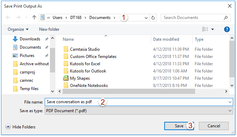Viewport: 237px width, 137px height.
Task: Click the horizontal scrollbar of file list
Action: [129, 91]
